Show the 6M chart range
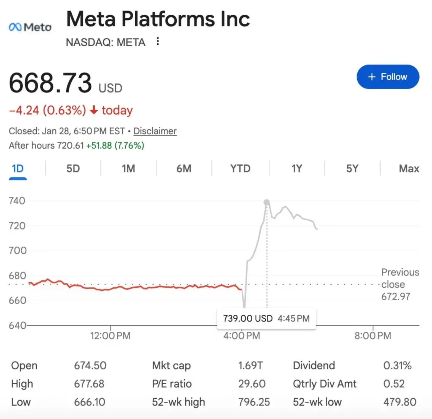 coord(184,168)
